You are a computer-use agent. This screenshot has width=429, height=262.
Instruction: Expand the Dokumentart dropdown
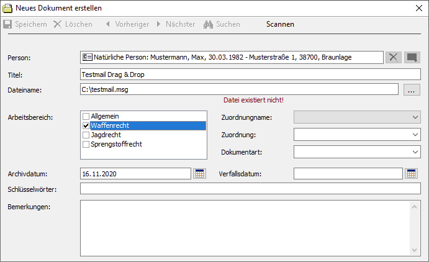[415, 151]
